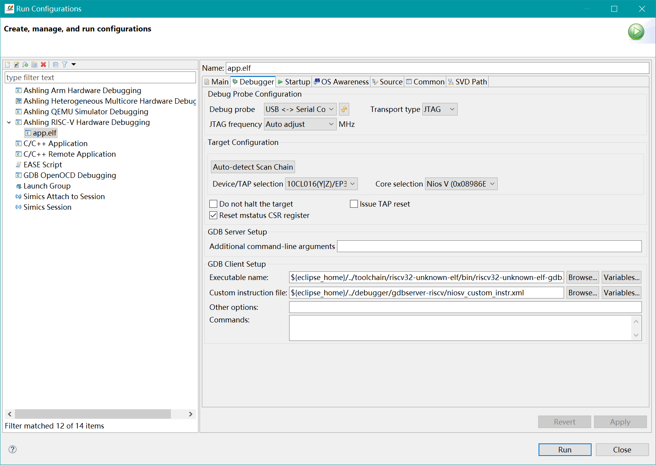656x465 pixels.
Task: Open the Help question mark icon
Action: coord(13,449)
